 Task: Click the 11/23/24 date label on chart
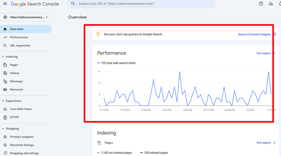(146, 110)
